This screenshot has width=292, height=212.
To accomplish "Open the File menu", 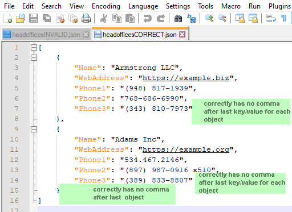I will 9,6.
